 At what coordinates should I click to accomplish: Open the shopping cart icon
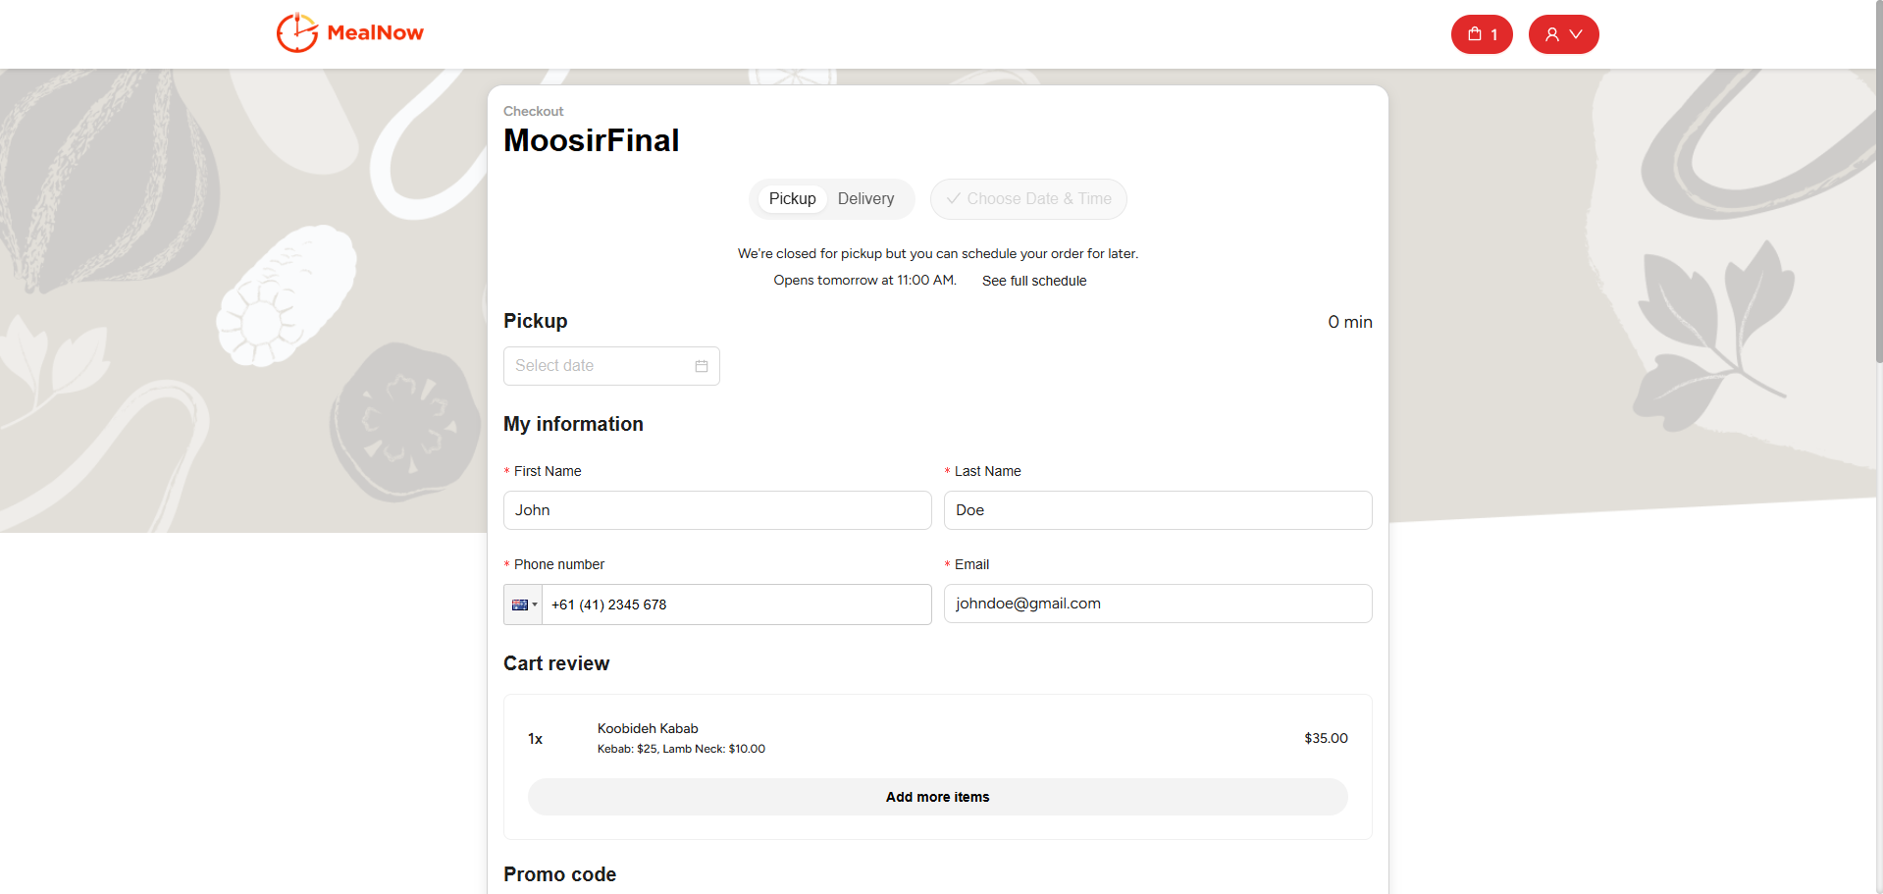tap(1475, 33)
